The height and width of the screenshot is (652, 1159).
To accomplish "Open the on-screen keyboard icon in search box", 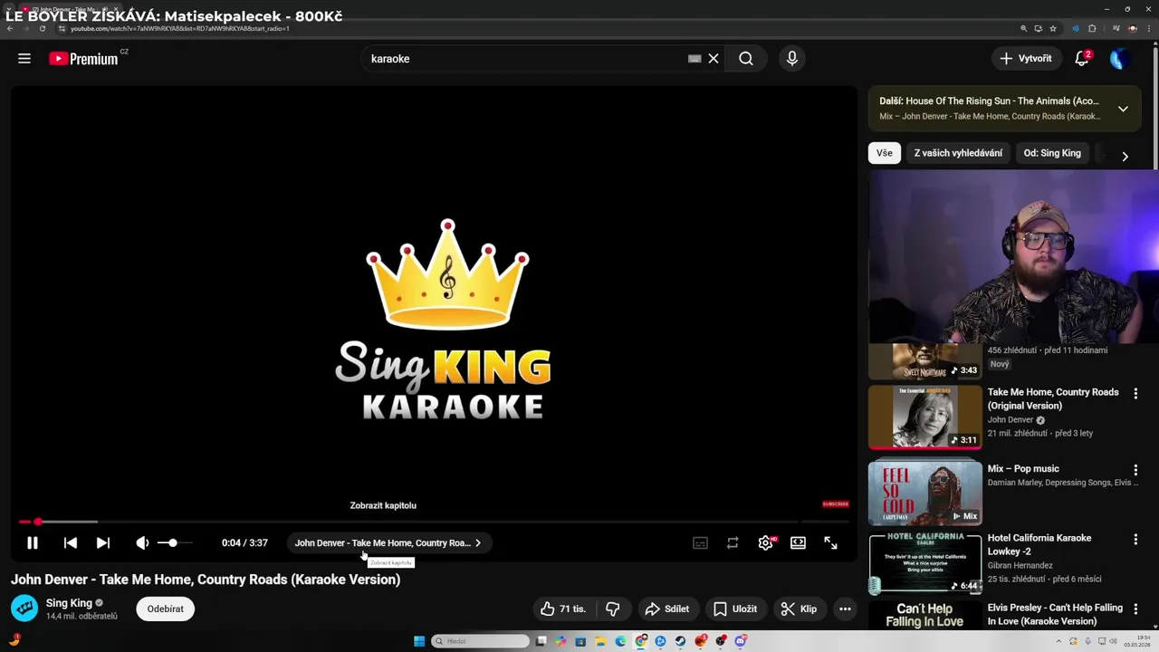I will tap(694, 59).
